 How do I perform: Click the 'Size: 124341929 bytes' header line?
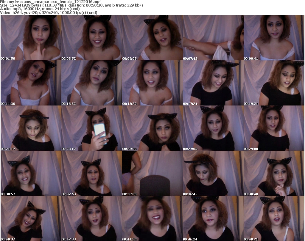[x=72, y=5]
